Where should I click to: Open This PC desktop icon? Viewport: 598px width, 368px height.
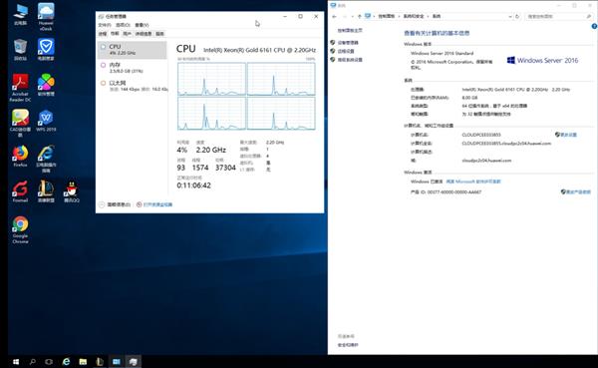coord(20,14)
